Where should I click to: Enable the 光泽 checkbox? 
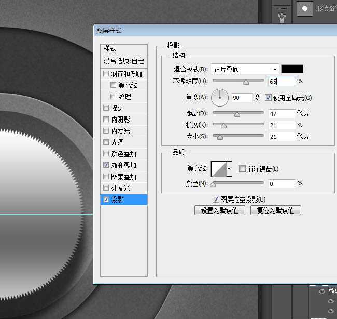coord(106,142)
